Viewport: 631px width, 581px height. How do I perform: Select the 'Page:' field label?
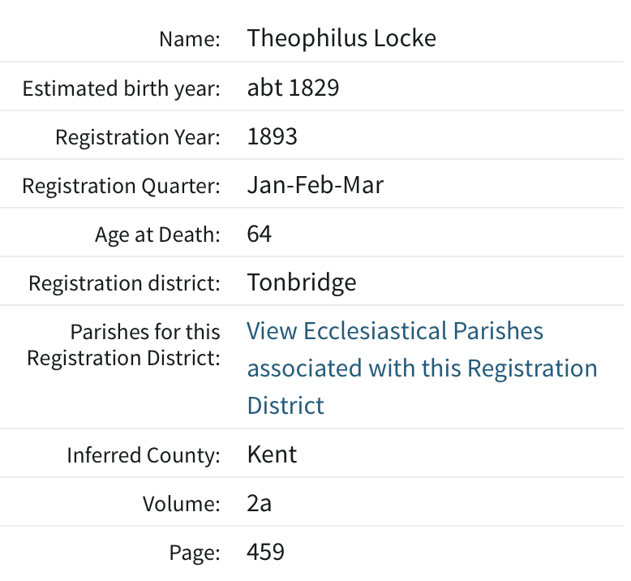[x=195, y=553]
